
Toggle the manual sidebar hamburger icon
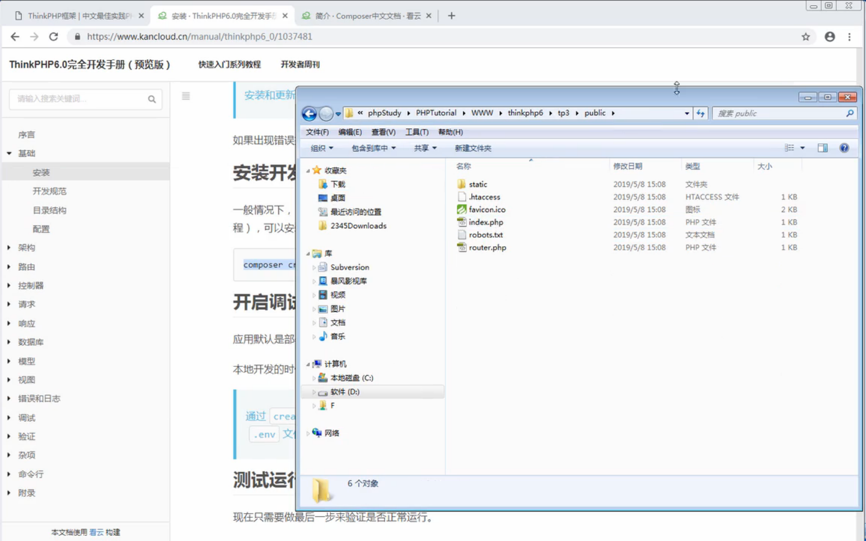coord(186,96)
